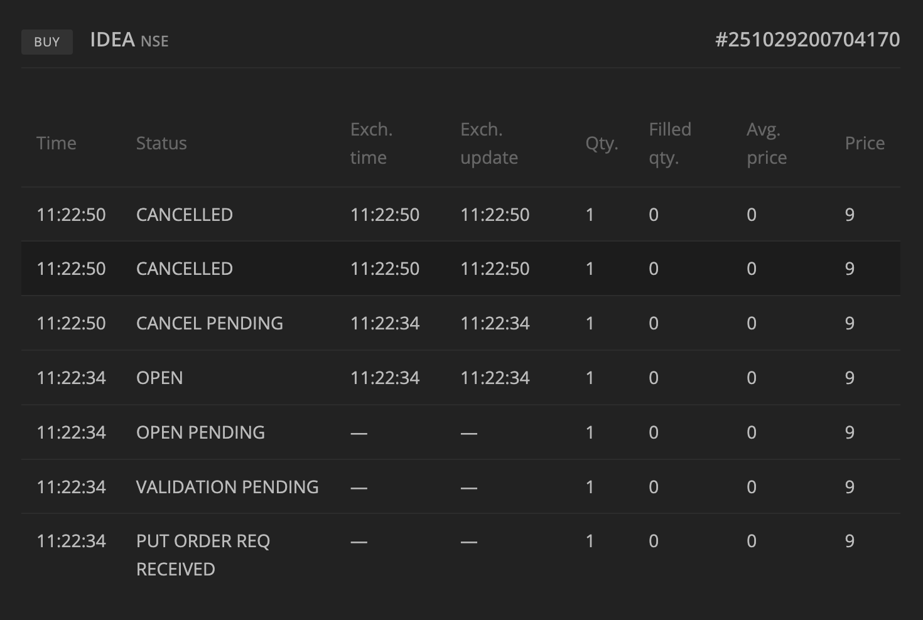Image resolution: width=923 pixels, height=620 pixels.
Task: Click the Time column header
Action: point(57,143)
